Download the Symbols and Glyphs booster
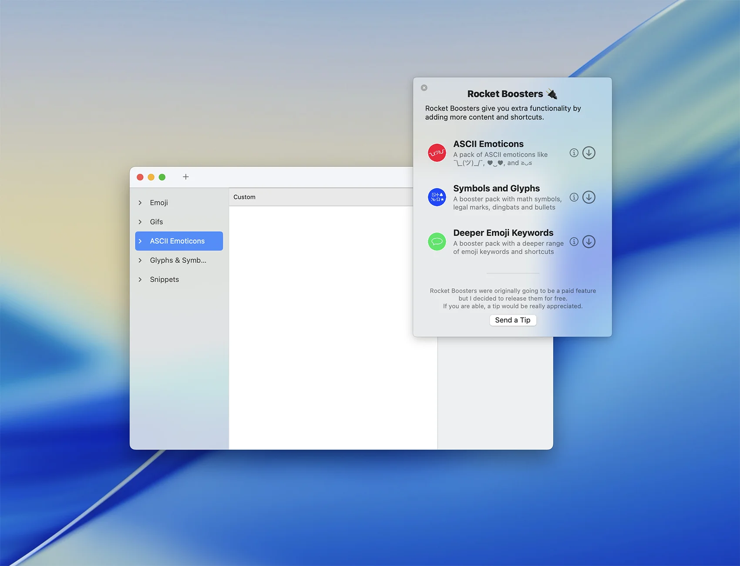Image resolution: width=740 pixels, height=566 pixels. [x=589, y=197]
